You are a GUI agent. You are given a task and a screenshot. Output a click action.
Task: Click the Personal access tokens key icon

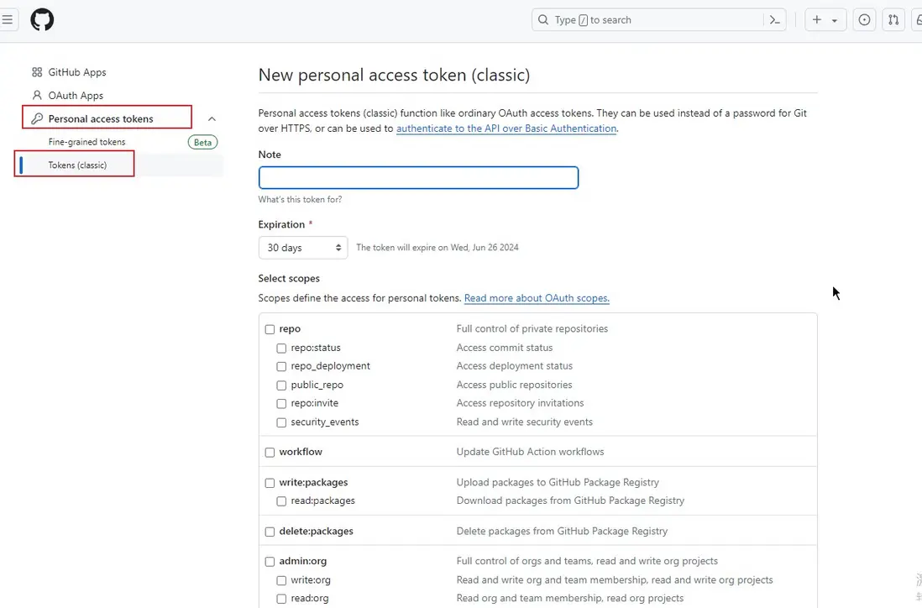click(37, 118)
